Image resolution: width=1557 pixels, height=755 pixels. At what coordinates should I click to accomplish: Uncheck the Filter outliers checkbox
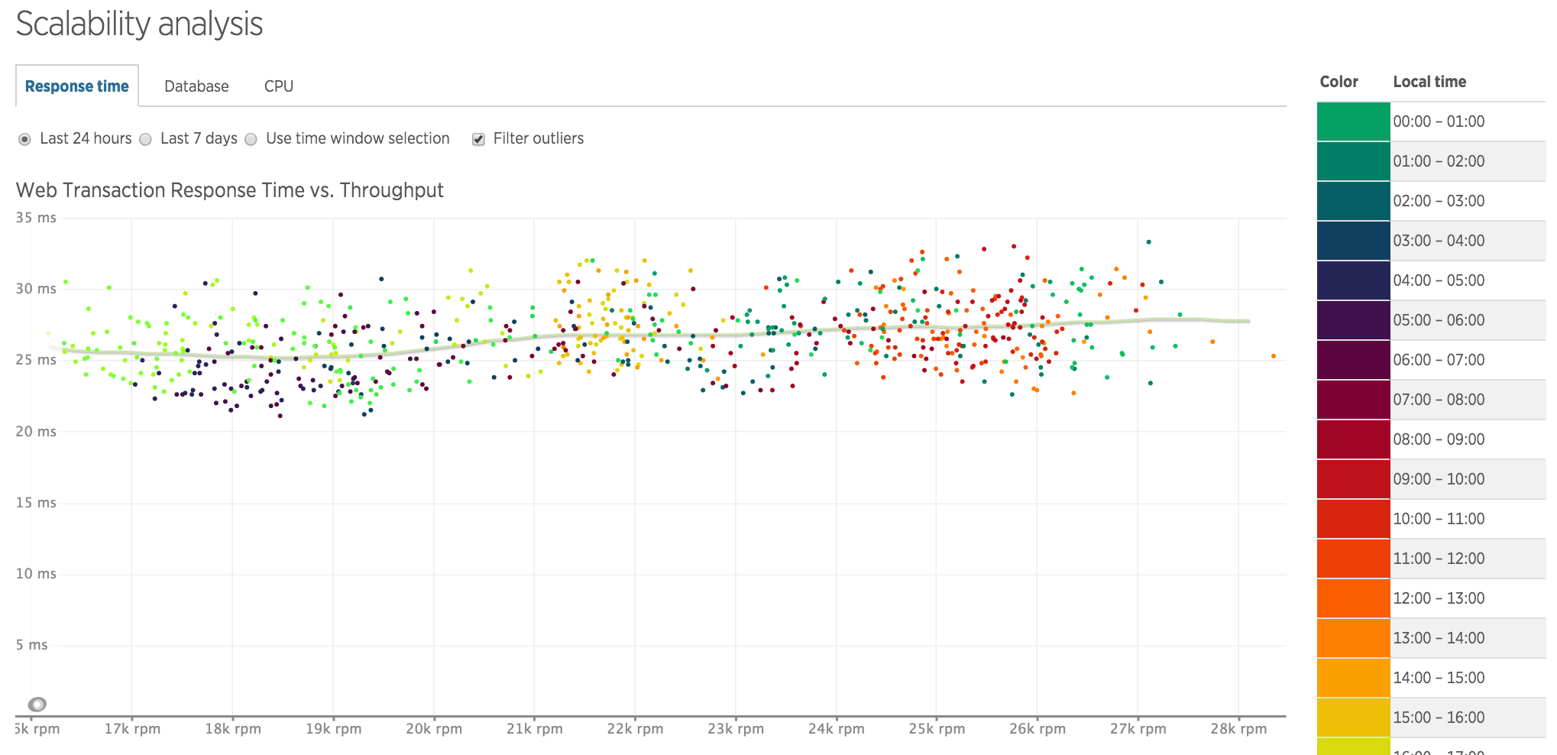point(478,139)
